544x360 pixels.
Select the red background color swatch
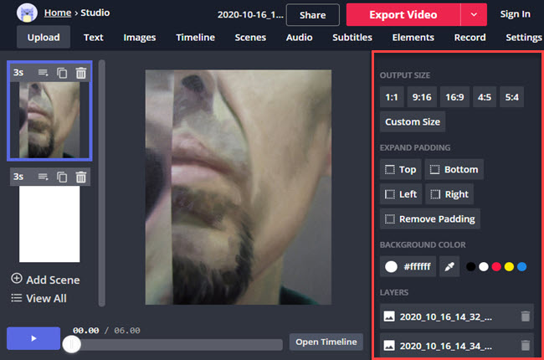[496, 266]
